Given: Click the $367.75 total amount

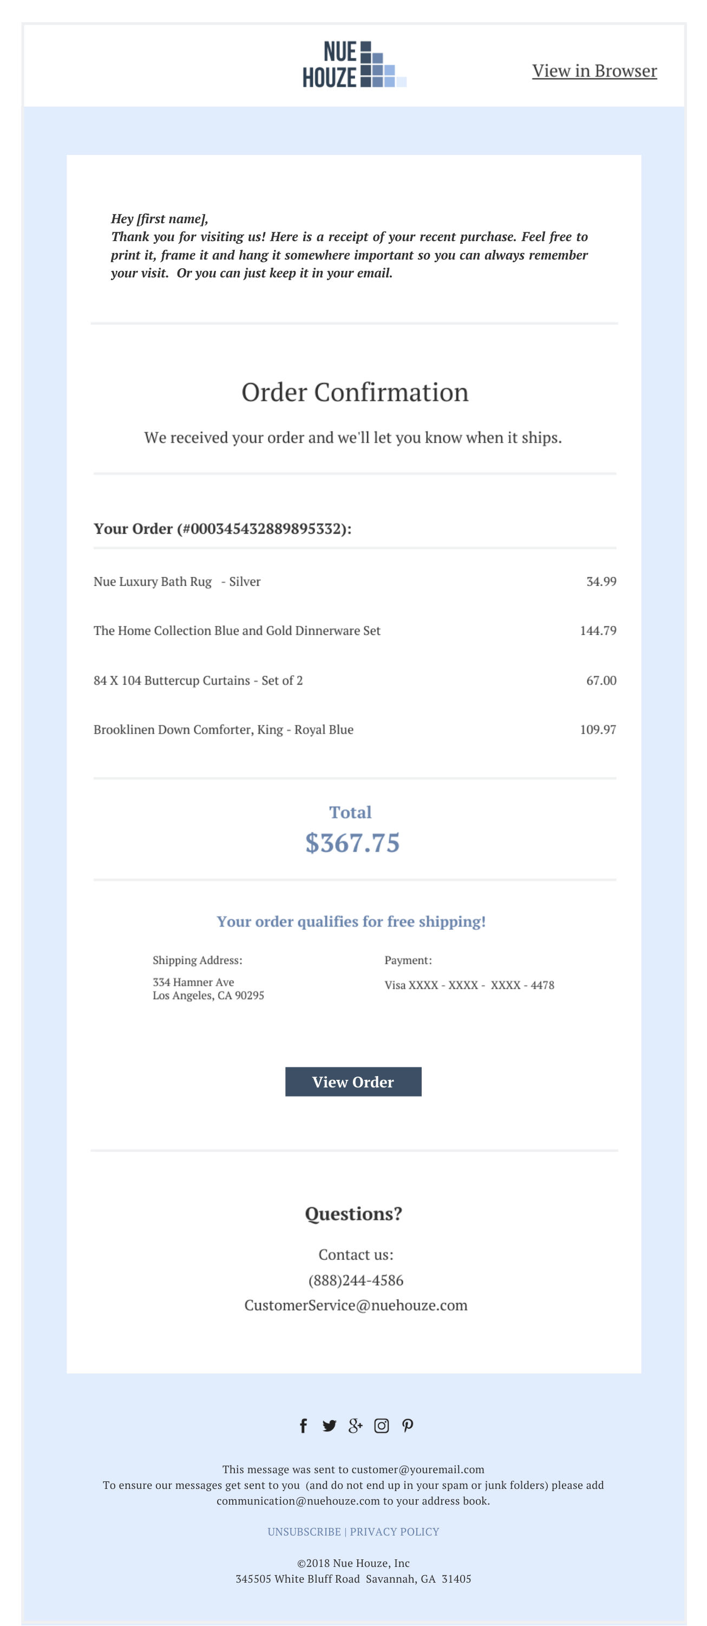Looking at the screenshot, I should (x=352, y=843).
